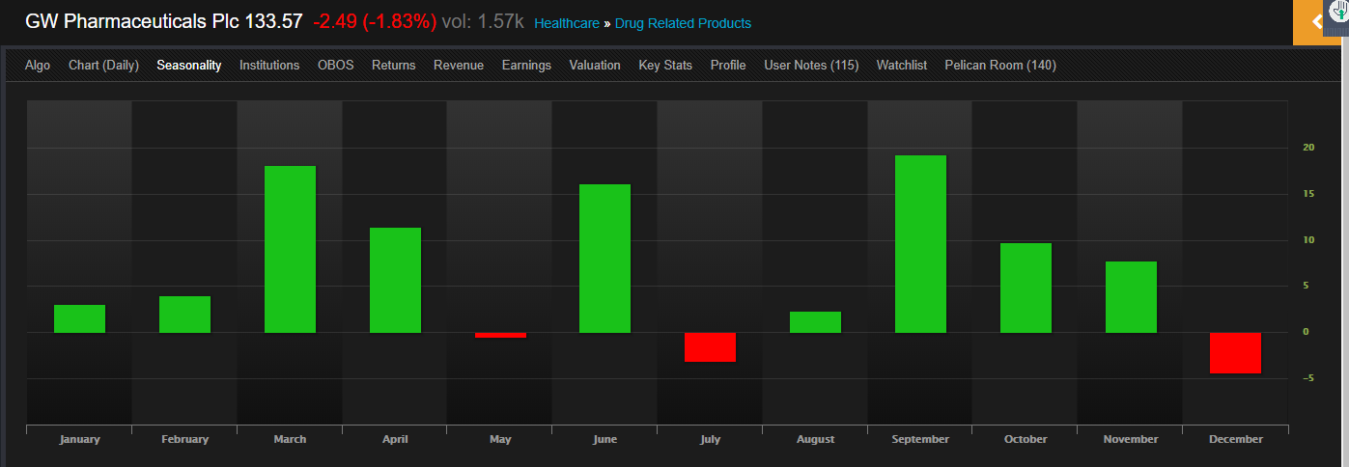The height and width of the screenshot is (467, 1349).
Task: Click the December axis label
Action: 1235,439
